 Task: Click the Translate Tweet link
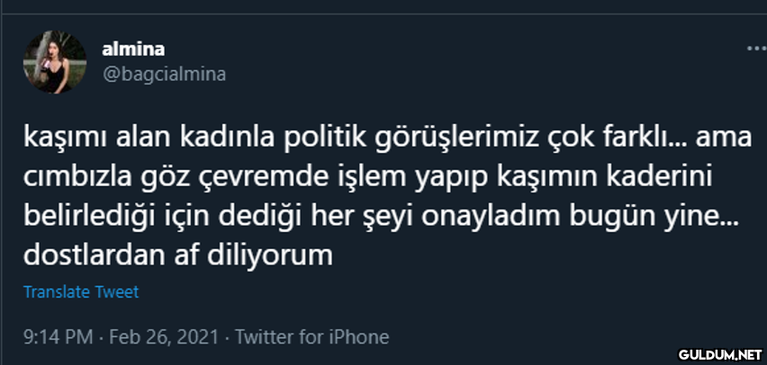pyautogui.click(x=80, y=292)
